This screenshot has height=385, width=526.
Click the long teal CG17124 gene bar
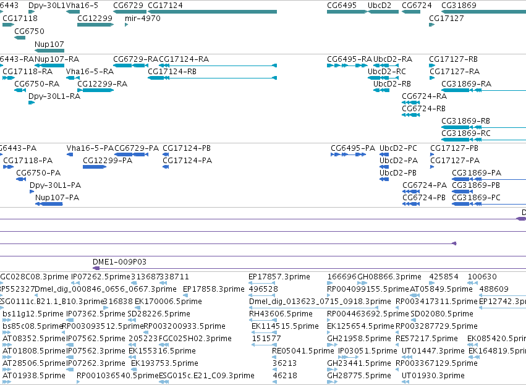[213, 12]
